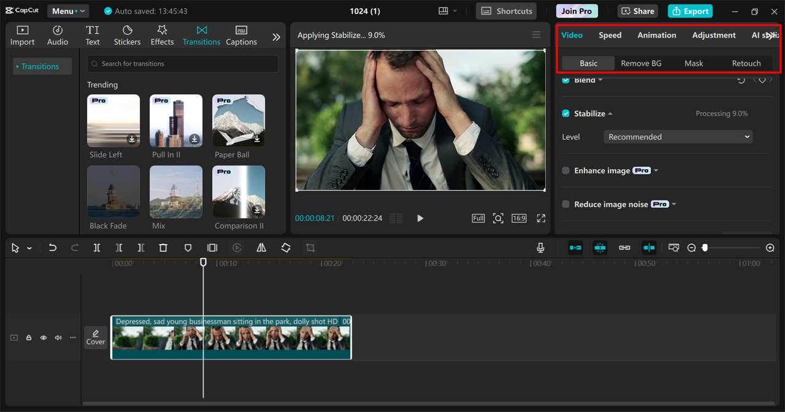Select the Split clip tool
This screenshot has height=412, width=785.
coord(97,248)
